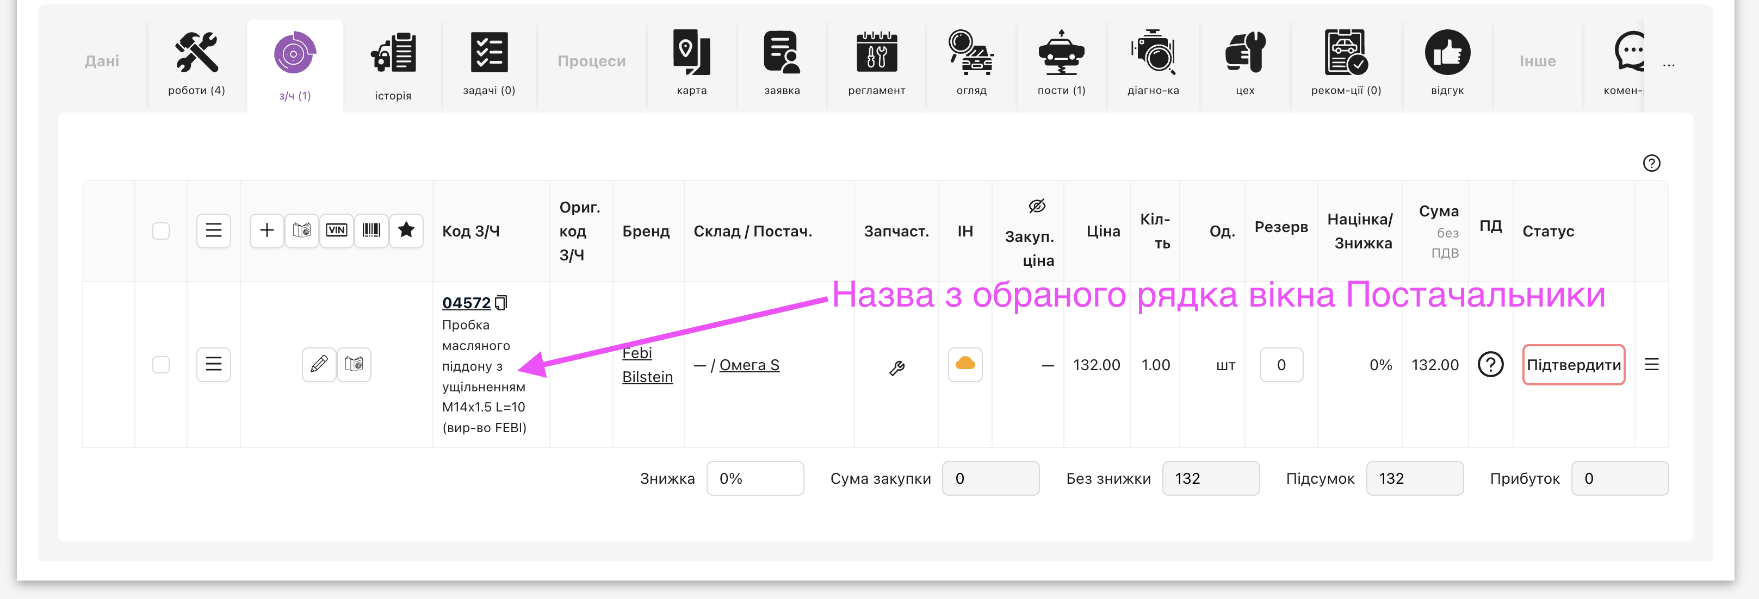Click the Без знижки field
Image resolution: width=1759 pixels, height=599 pixels.
[1210, 478]
